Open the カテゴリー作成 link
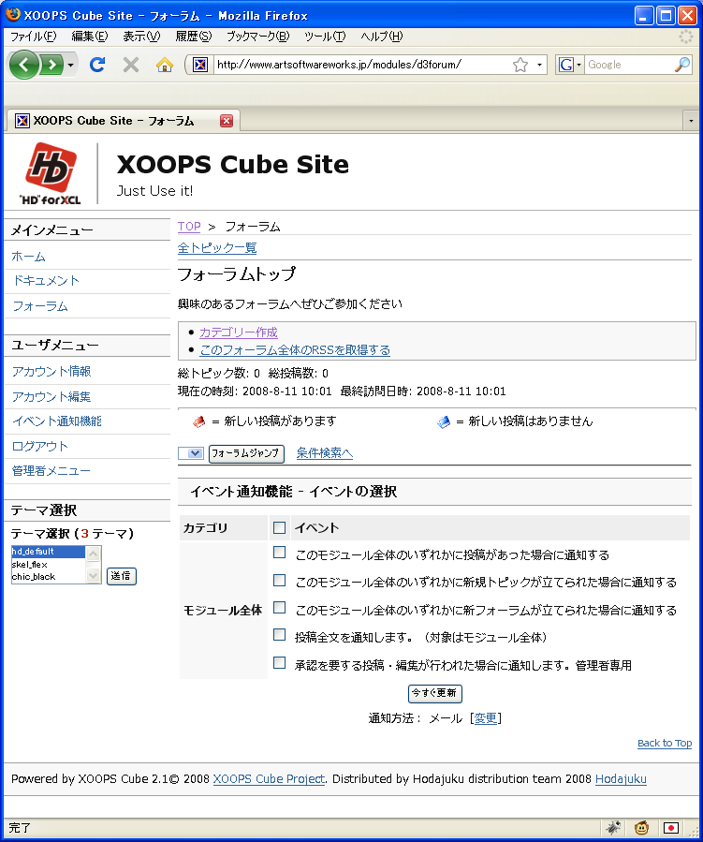 point(238,332)
